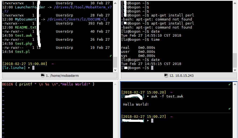Click the green check mark above the 15:00.20 prompt

[229, 84]
